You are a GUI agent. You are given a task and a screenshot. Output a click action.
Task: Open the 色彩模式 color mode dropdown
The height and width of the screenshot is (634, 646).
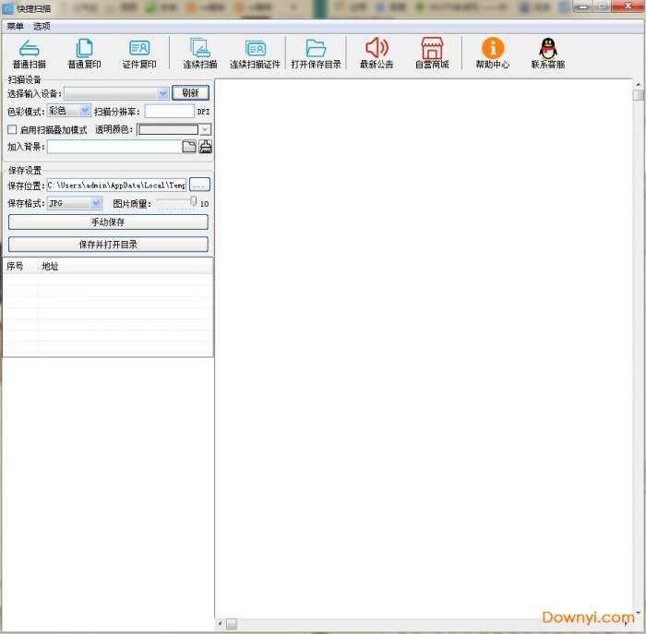(85, 111)
